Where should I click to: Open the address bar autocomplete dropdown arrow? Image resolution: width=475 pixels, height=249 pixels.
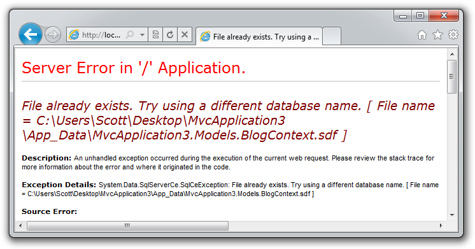pos(142,35)
